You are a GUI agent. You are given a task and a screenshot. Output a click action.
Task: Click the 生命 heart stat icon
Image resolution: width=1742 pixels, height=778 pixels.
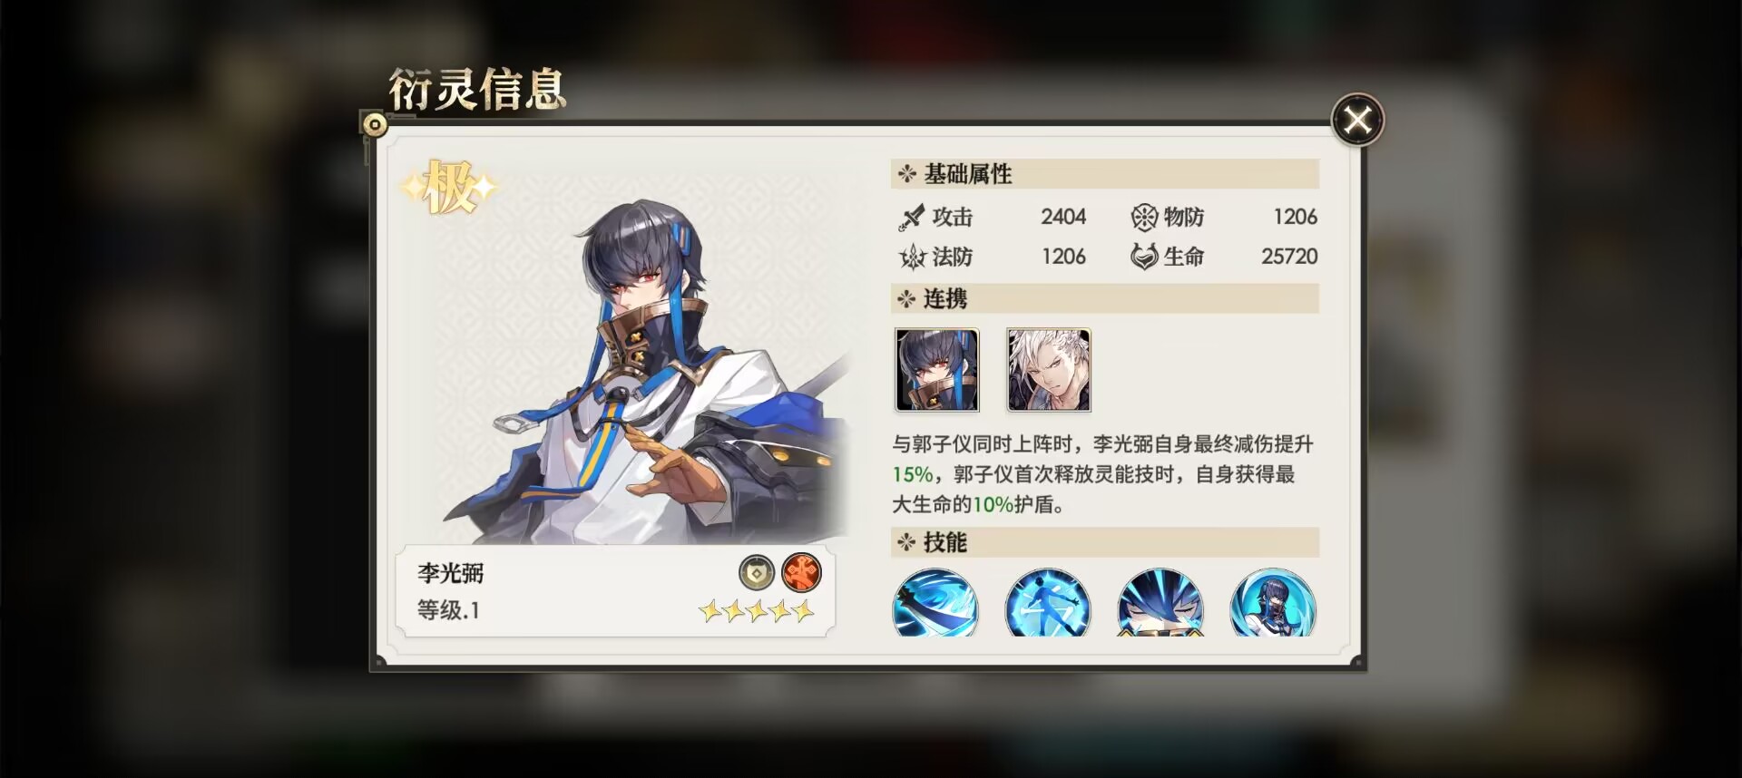click(x=1144, y=258)
